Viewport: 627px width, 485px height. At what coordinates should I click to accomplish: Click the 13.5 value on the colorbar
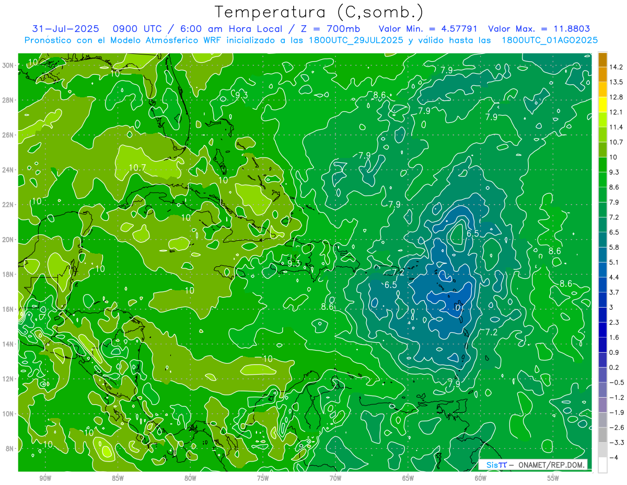[617, 82]
